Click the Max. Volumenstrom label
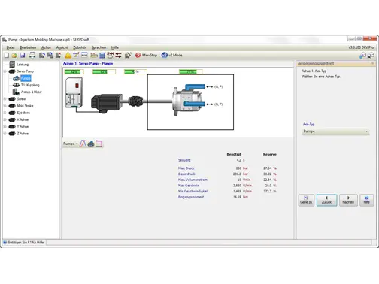 193,180
